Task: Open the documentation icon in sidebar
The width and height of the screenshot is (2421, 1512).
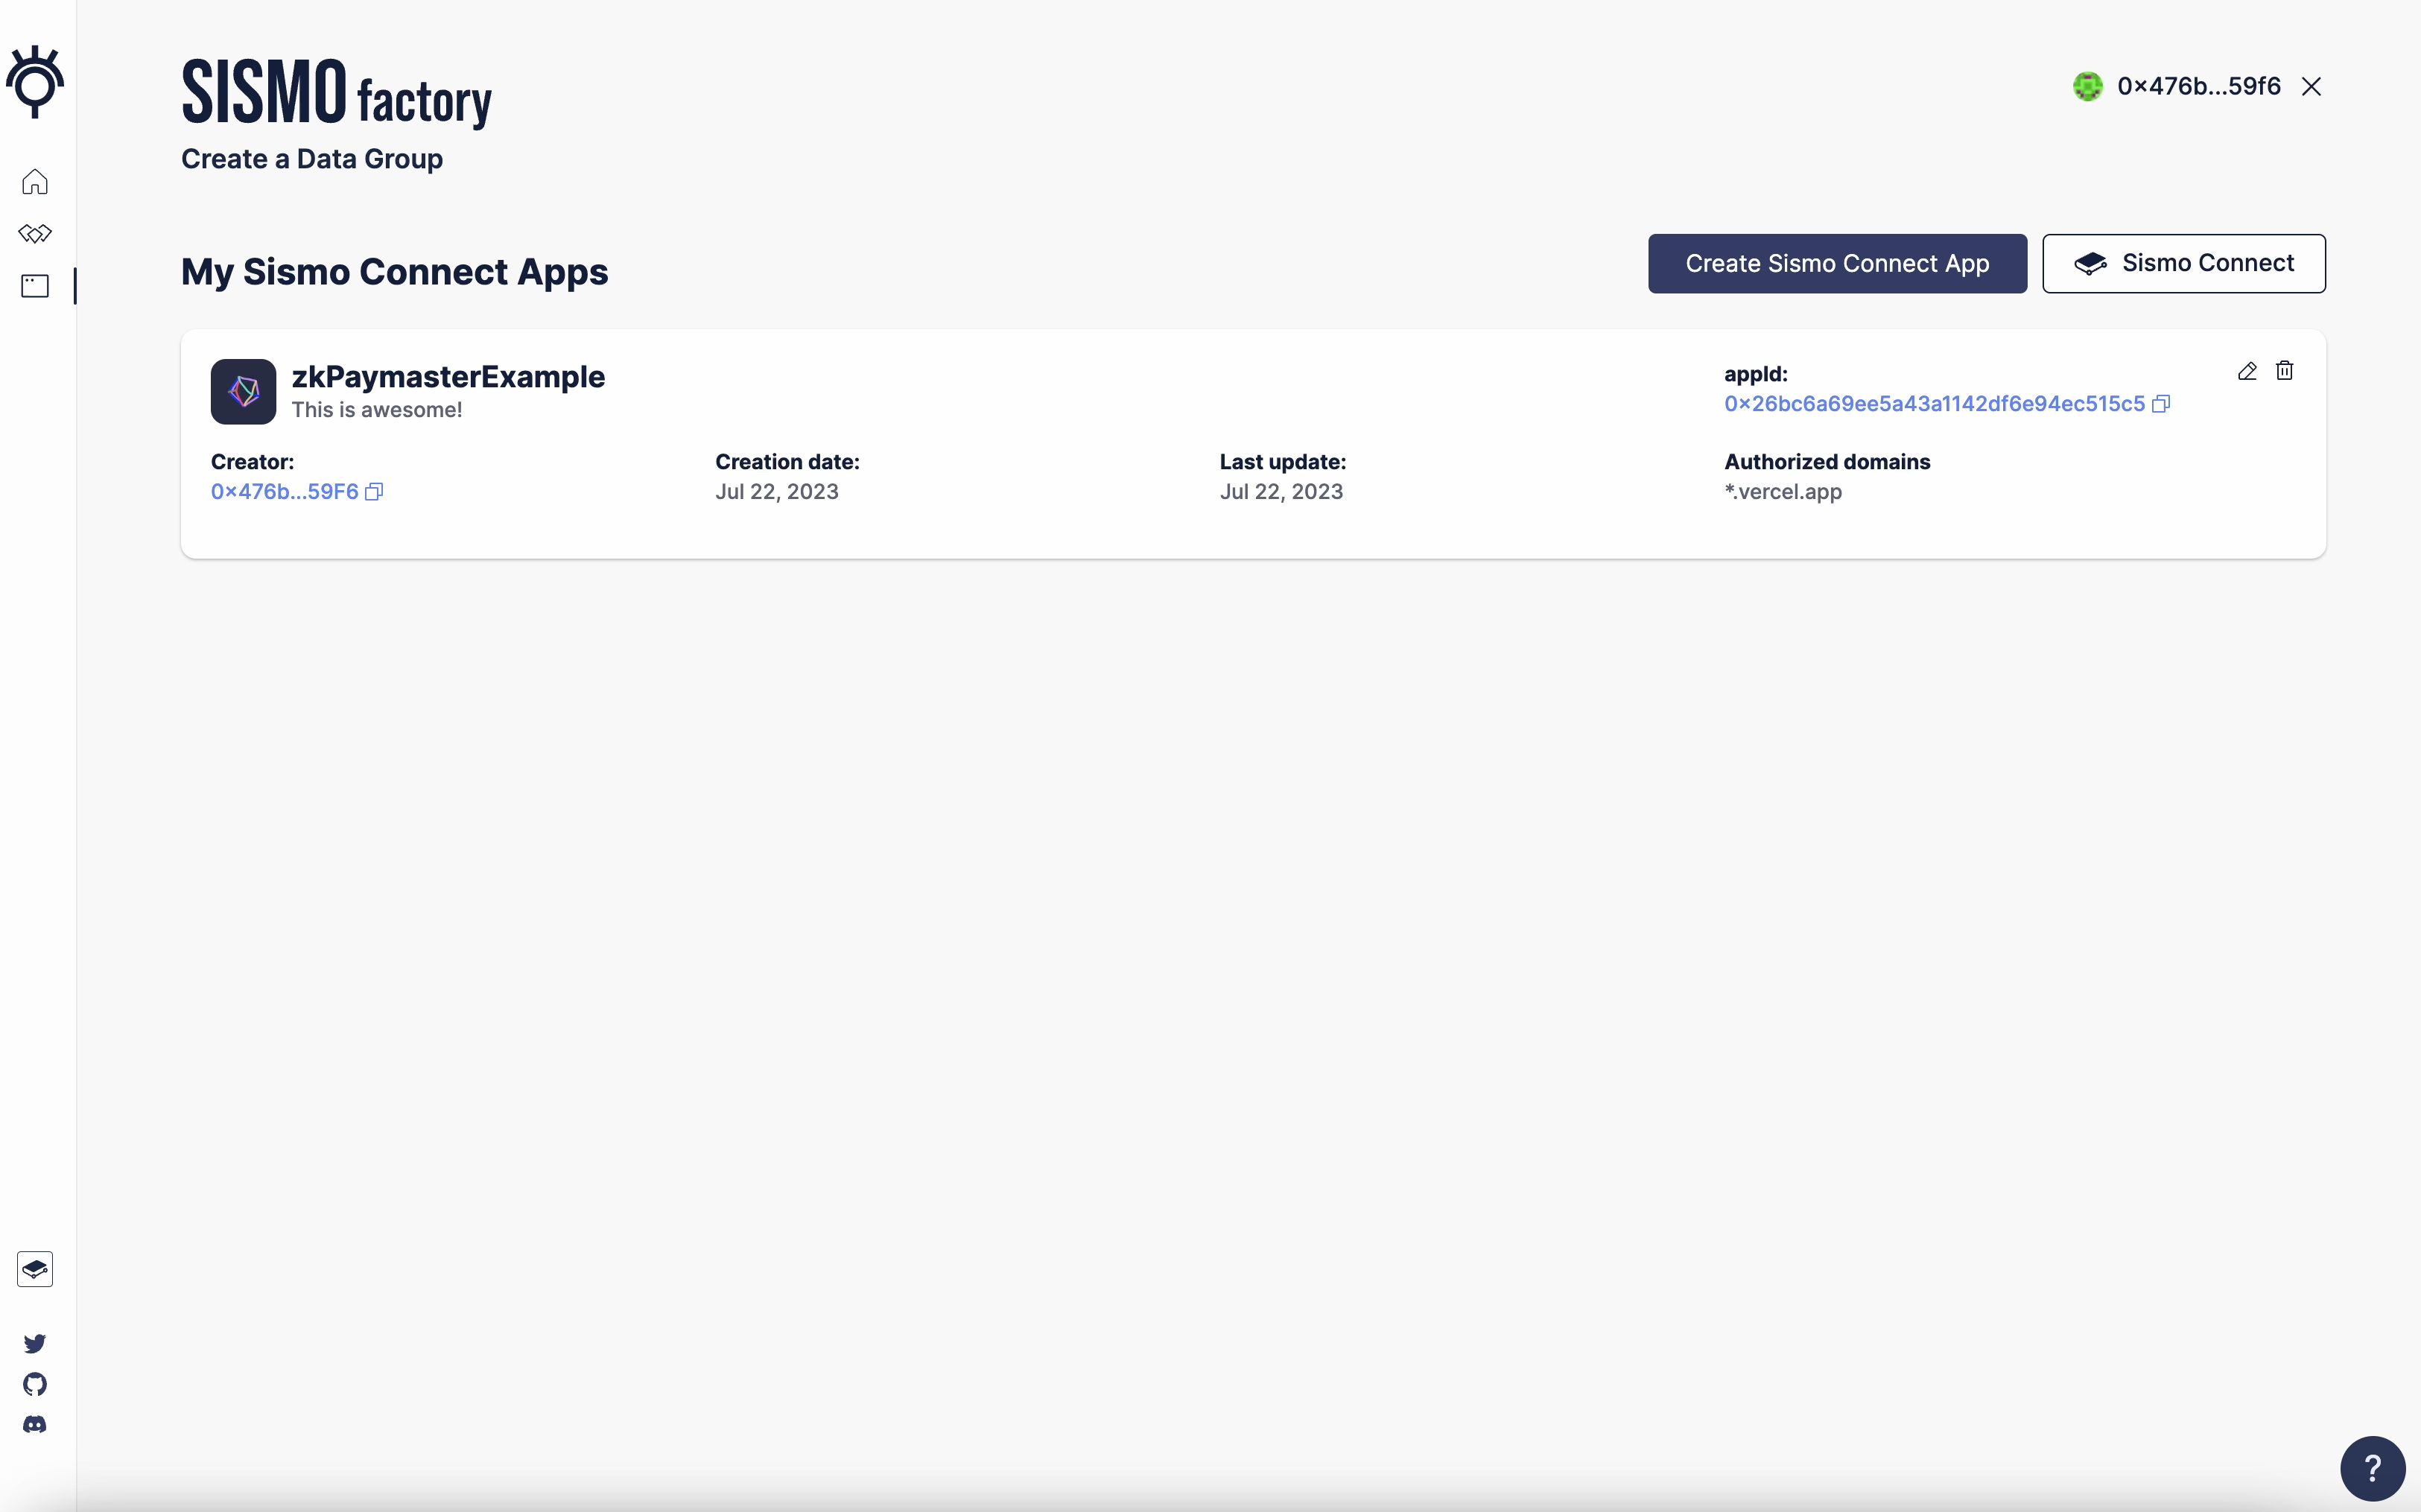Action: 35,1269
